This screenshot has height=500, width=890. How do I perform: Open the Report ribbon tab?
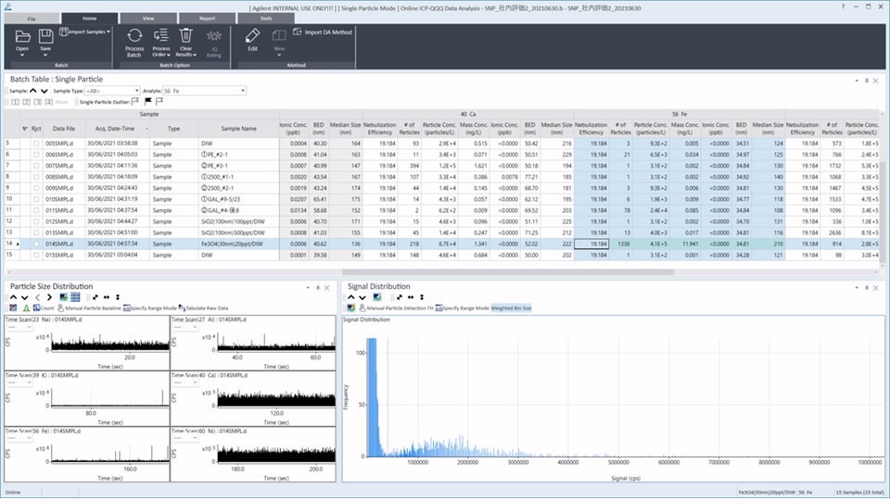[207, 18]
